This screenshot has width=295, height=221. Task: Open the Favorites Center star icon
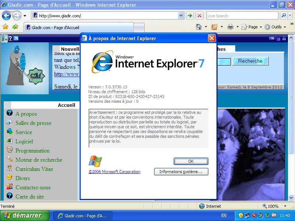click(x=6, y=27)
